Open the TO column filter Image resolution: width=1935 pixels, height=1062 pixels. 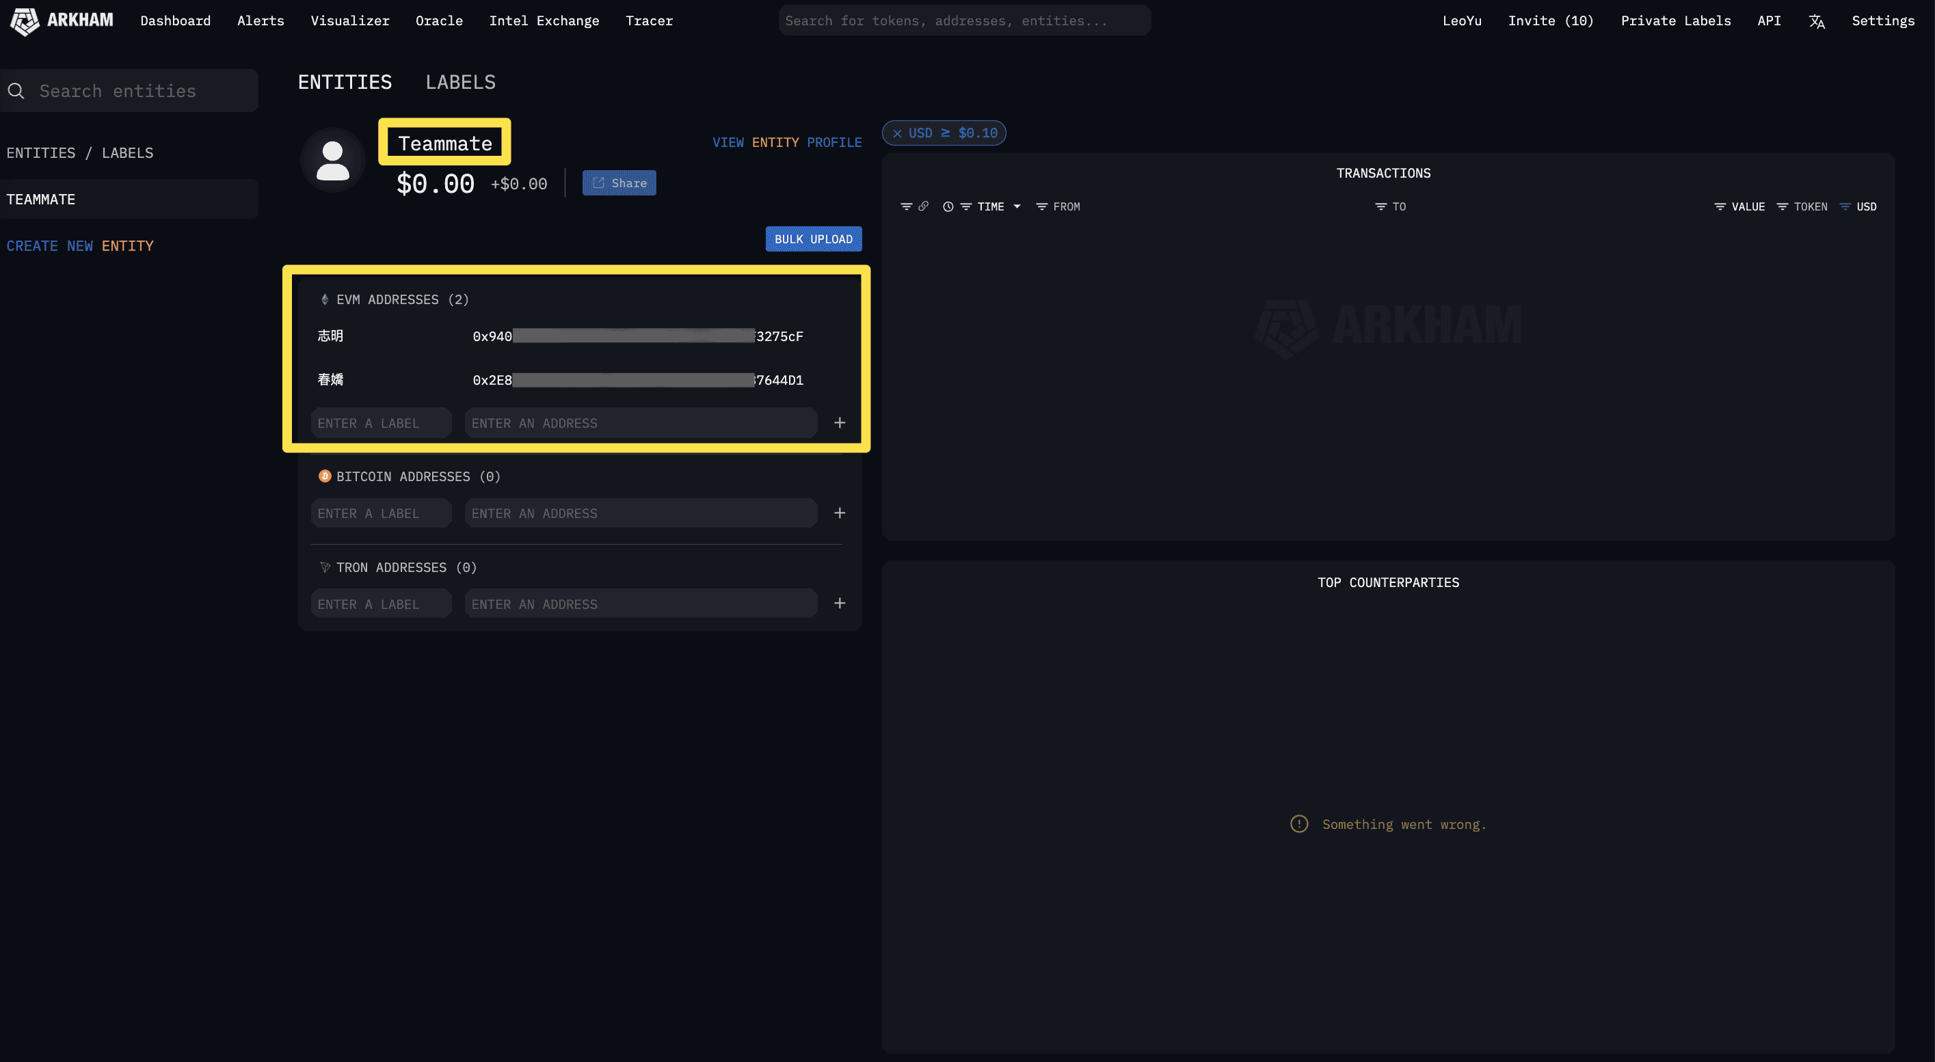(x=1380, y=206)
